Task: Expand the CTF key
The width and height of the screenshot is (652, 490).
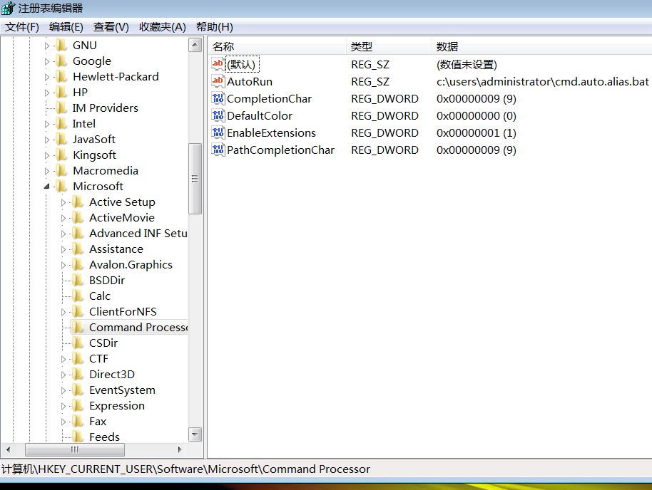Action: 63,359
